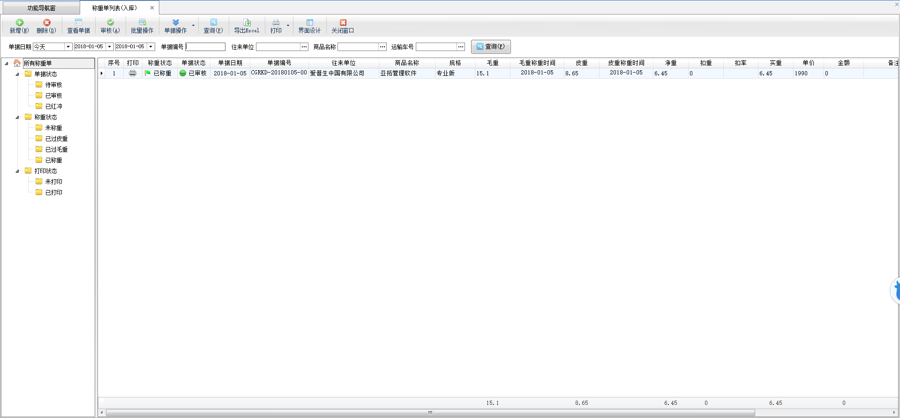Close the 称重单列表(入库) tab
Screen dimensions: 900x418
pos(152,8)
